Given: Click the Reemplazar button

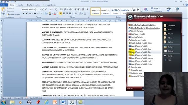Looking at the screenshot, I should (x=156, y=11).
